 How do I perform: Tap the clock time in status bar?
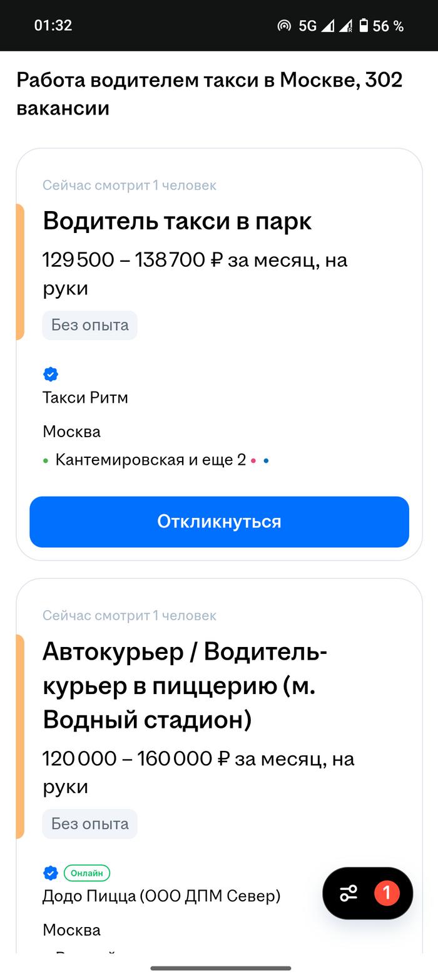click(x=53, y=26)
